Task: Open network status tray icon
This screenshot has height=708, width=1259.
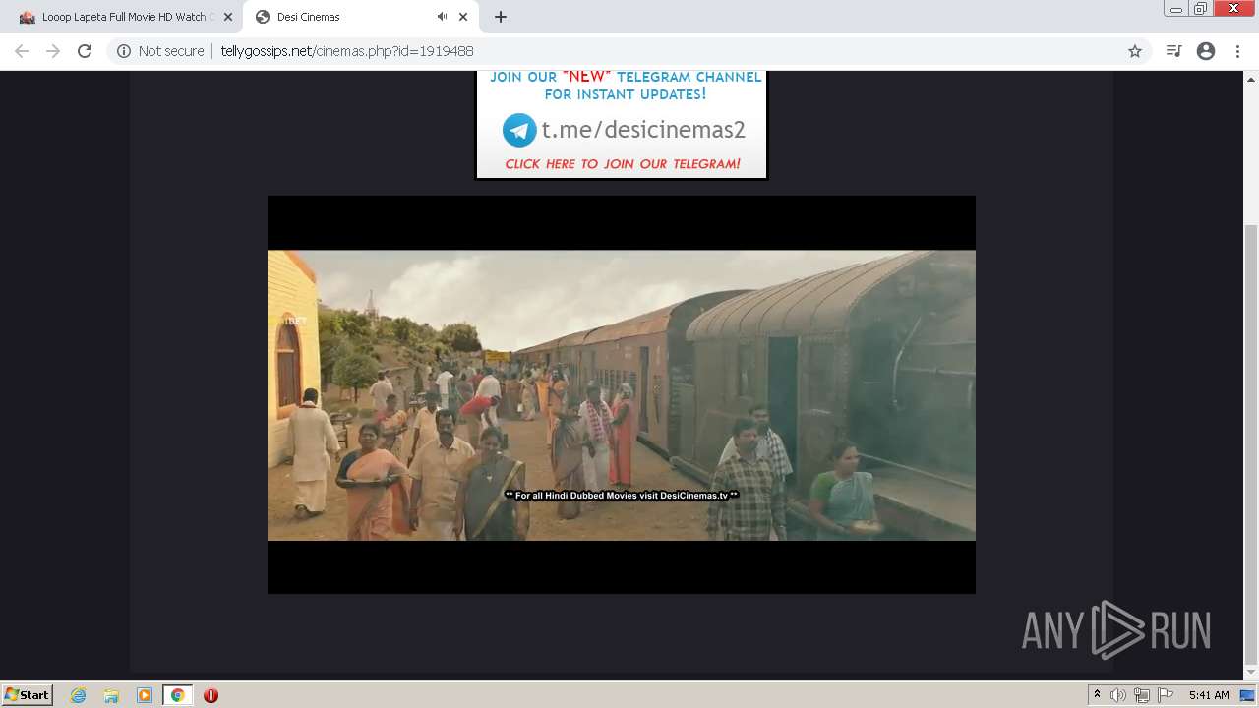Action: pyautogui.click(x=1141, y=695)
